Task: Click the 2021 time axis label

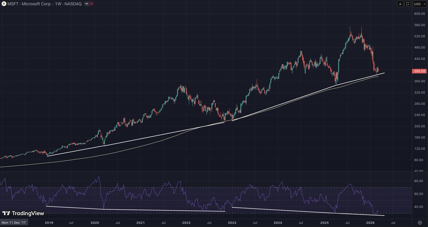Action: coord(141,222)
